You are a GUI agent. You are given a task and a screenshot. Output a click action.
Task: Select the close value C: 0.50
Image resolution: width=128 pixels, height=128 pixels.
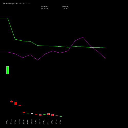point(44,7)
